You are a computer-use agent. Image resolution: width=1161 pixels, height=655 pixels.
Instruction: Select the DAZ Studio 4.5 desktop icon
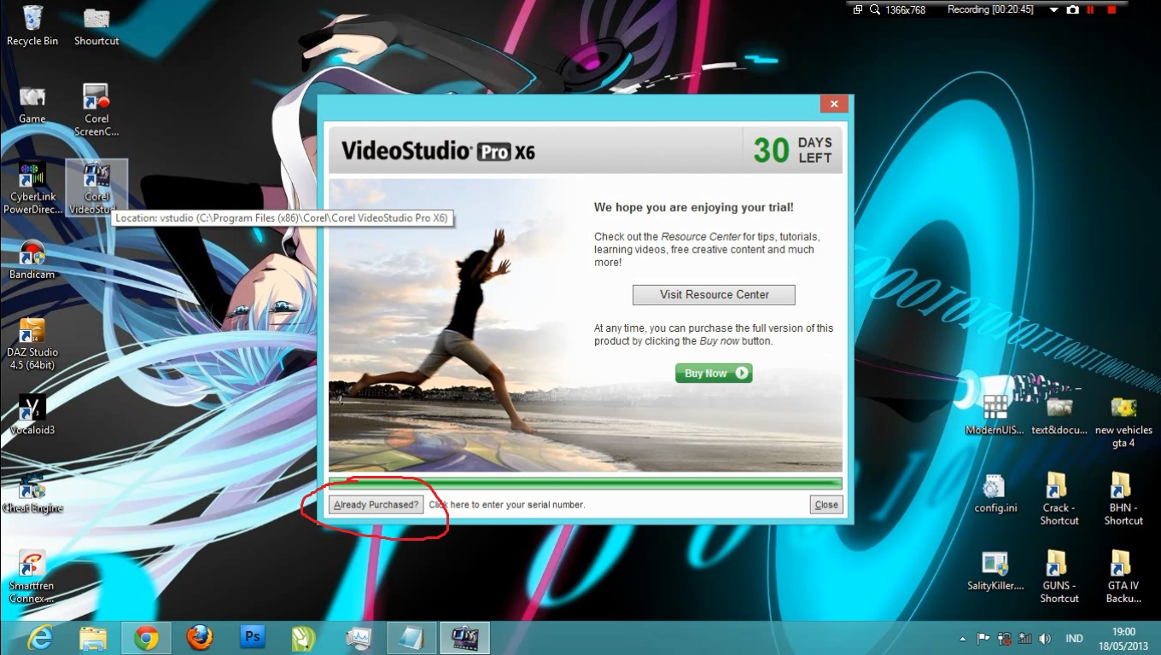tap(32, 345)
